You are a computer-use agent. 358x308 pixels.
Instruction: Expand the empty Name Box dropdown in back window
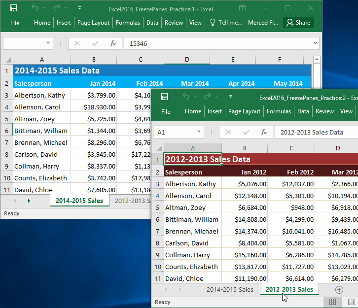pyautogui.click(x=47, y=43)
